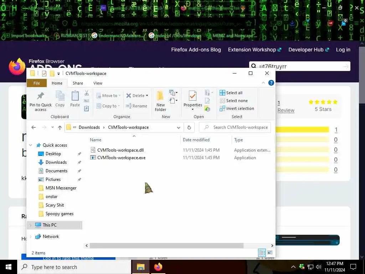Refresh the CVMTools-workspace folder view

tap(189, 127)
